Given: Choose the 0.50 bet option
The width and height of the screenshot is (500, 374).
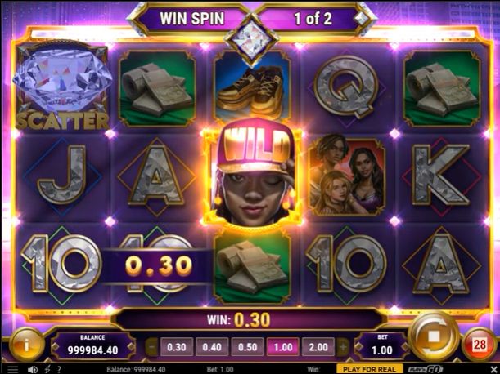Looking at the screenshot, I should click(x=247, y=346).
